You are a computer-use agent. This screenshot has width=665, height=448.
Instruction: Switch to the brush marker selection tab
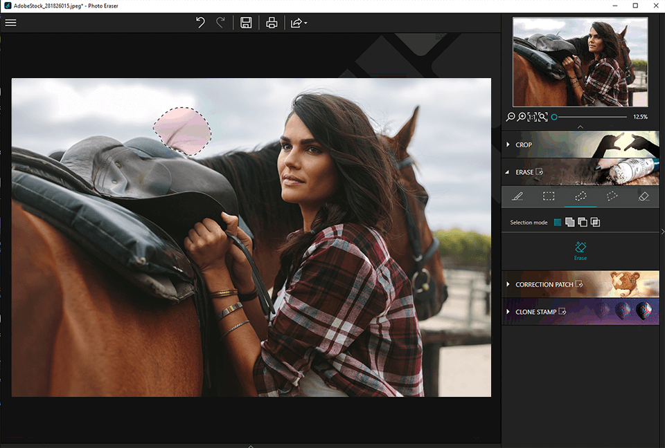click(x=517, y=196)
